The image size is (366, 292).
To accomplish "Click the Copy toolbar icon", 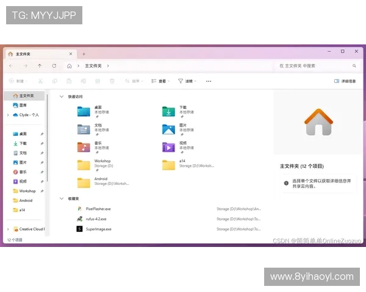I will pyautogui.click(x=55, y=81).
